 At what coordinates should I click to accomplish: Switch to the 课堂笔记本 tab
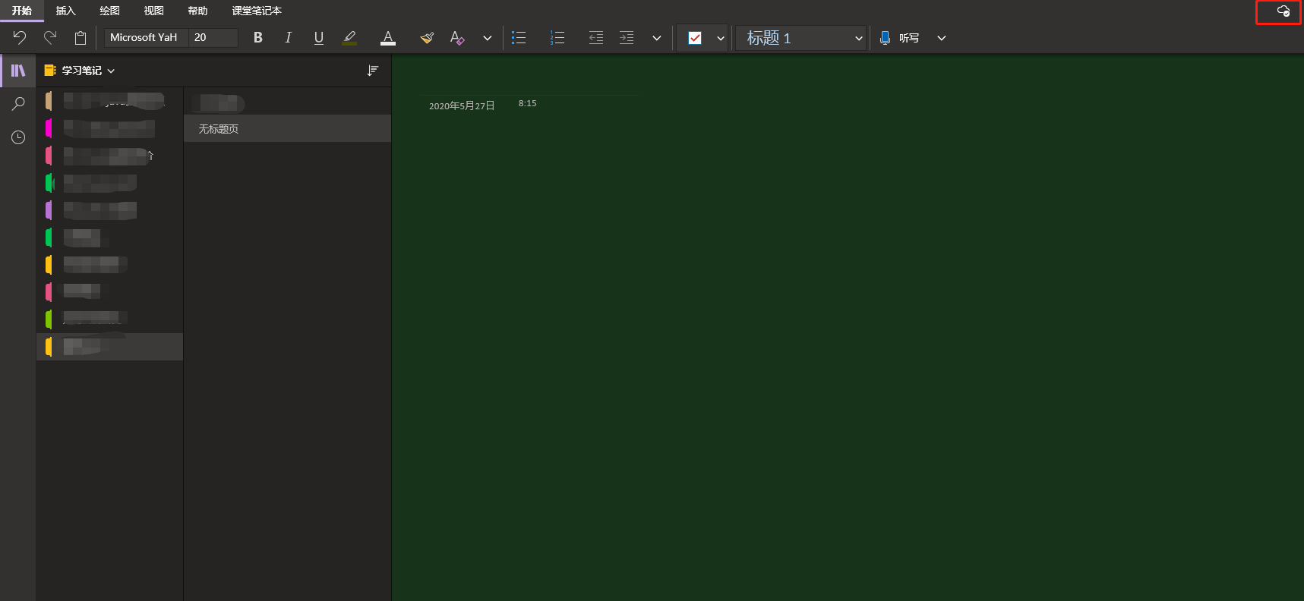coord(257,11)
